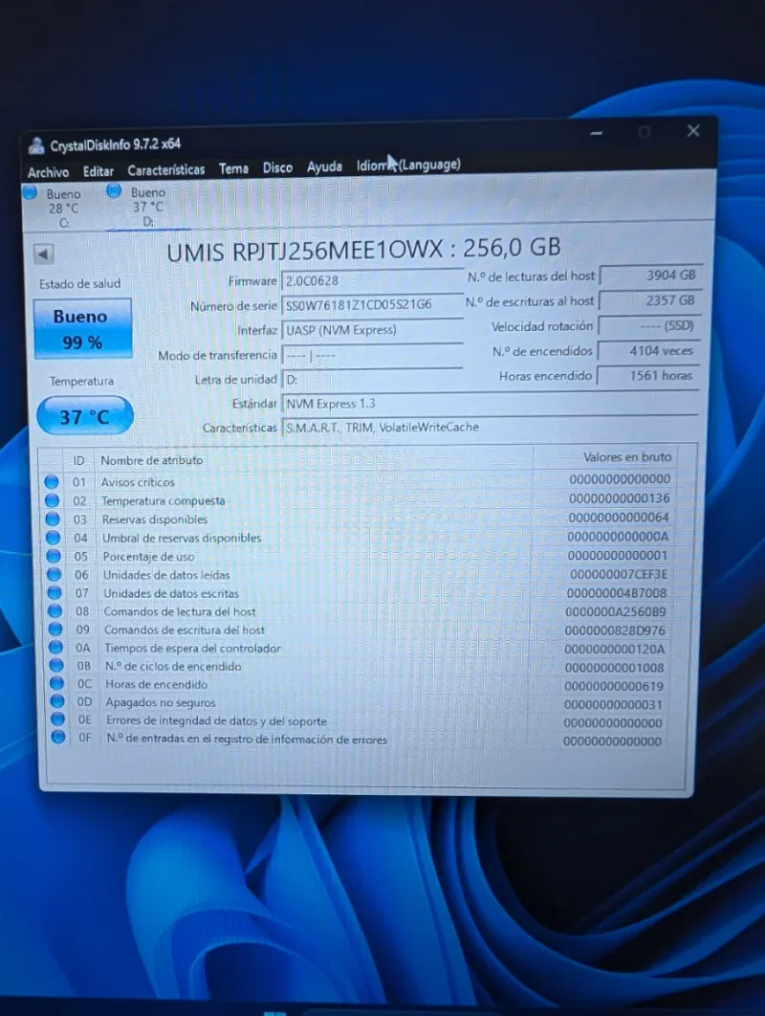Click status dot for Tiempos de espera del controlador
This screenshot has width=765, height=1016.
[56, 647]
